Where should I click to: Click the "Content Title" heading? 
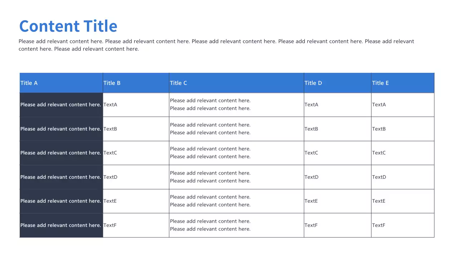coord(68,26)
